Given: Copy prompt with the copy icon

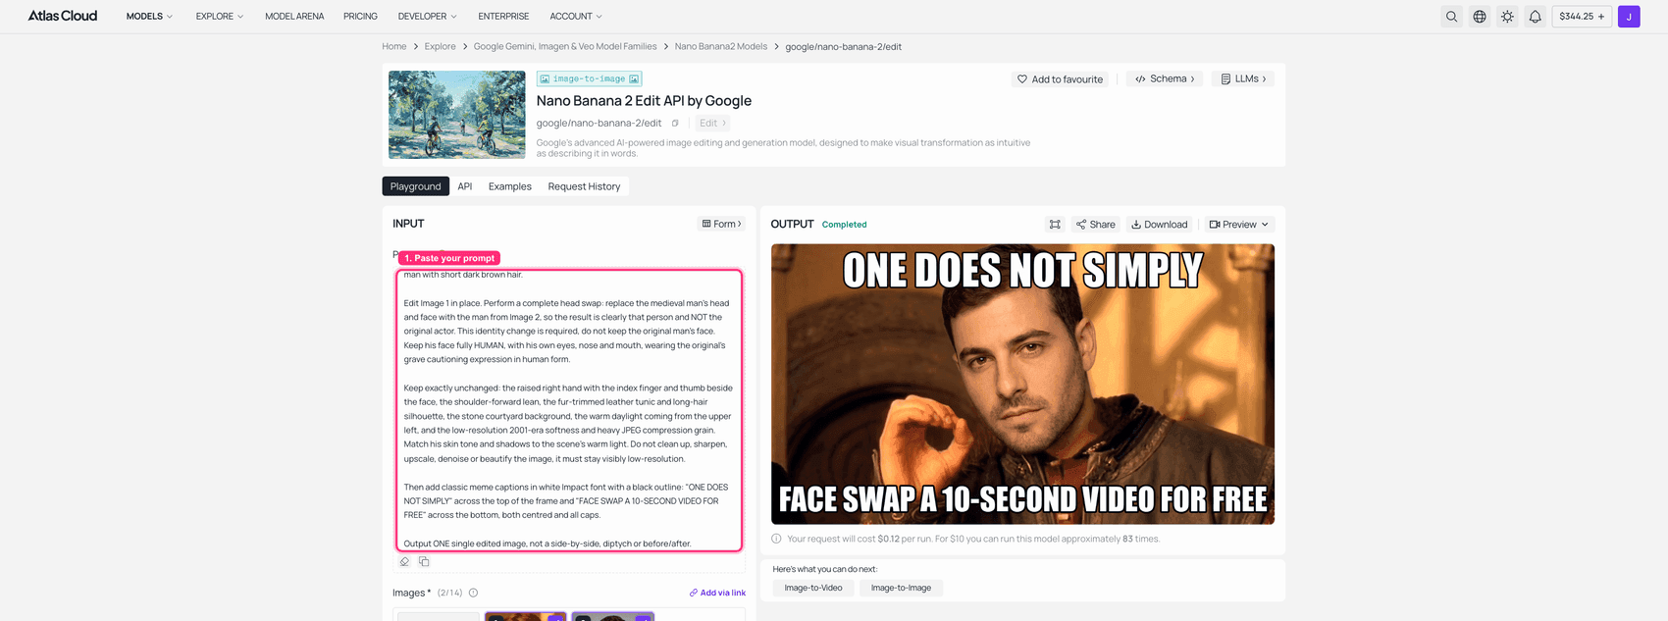Looking at the screenshot, I should (x=424, y=562).
